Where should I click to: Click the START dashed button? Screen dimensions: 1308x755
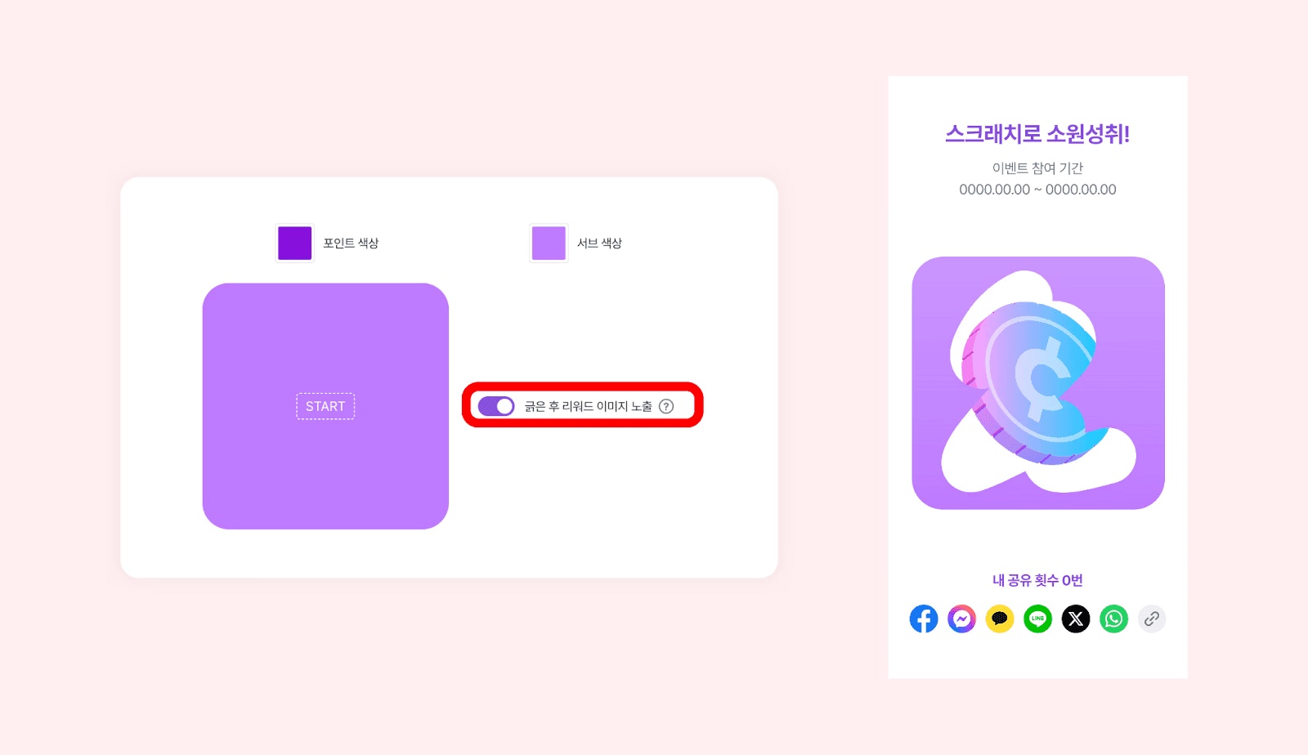tap(325, 406)
